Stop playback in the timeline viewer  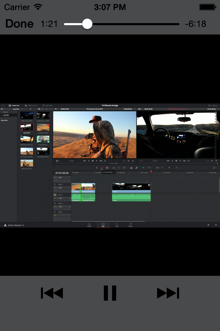[176, 161]
